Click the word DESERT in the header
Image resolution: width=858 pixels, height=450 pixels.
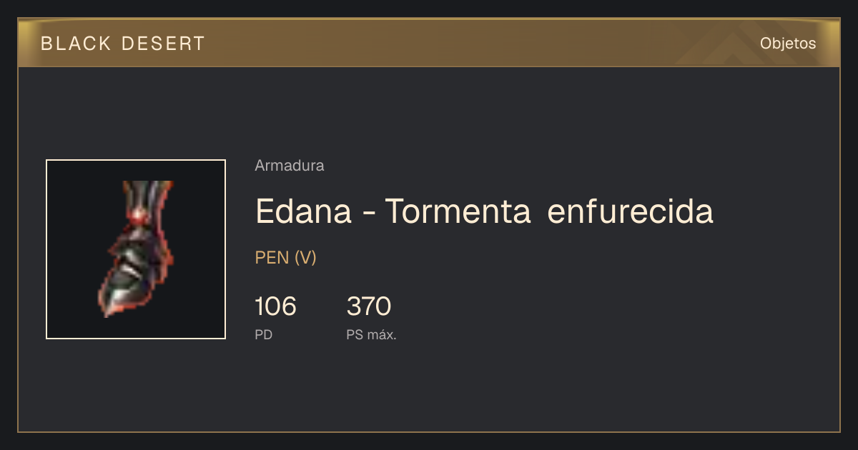click(x=164, y=44)
